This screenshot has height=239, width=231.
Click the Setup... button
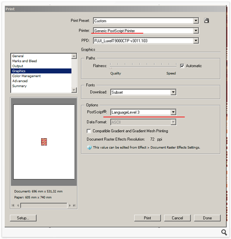point(23,218)
